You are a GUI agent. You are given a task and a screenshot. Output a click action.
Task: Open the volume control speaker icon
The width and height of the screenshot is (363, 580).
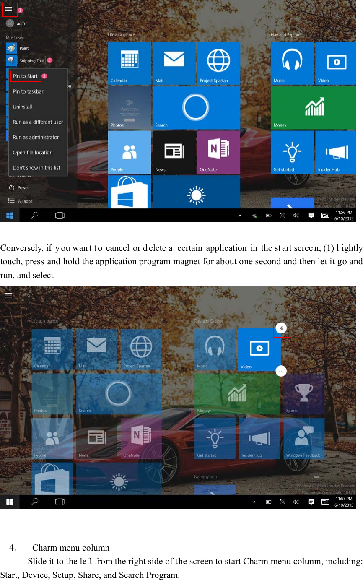coord(296,215)
